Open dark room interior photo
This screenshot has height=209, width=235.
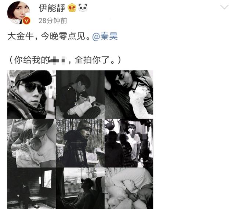32,188
